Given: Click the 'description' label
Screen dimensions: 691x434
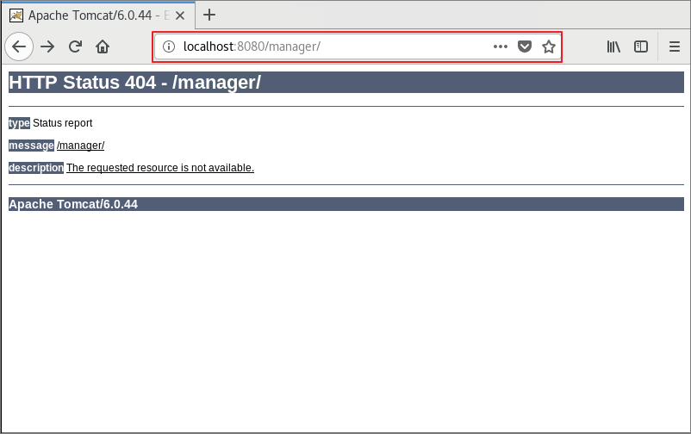Looking at the screenshot, I should point(36,168).
